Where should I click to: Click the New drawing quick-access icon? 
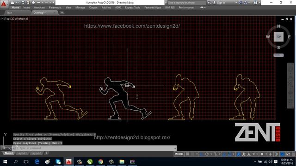[12, 3]
